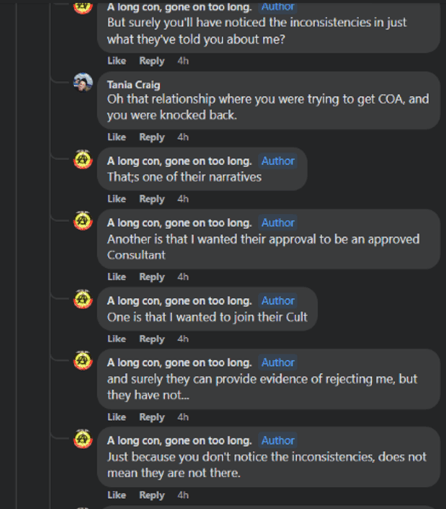Open author name above "That;s one of their narratives"

point(179,161)
